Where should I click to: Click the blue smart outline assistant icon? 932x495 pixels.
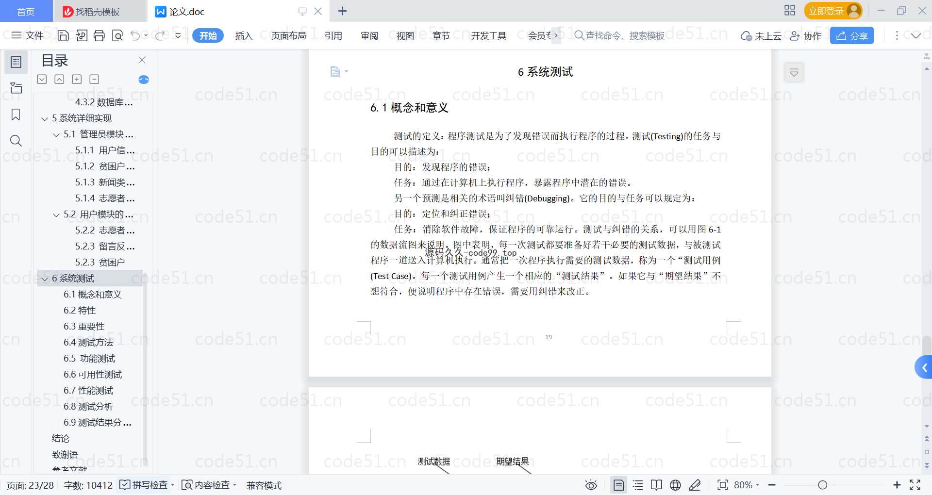[x=144, y=80]
